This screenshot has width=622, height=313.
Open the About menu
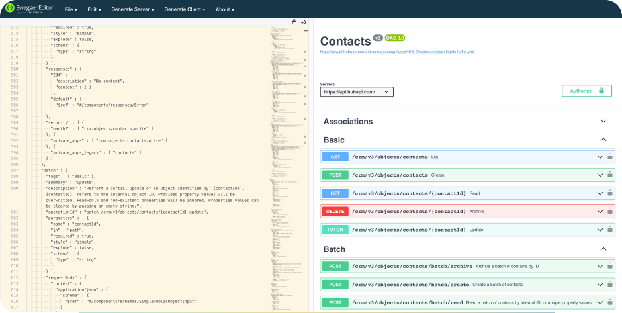[x=224, y=9]
